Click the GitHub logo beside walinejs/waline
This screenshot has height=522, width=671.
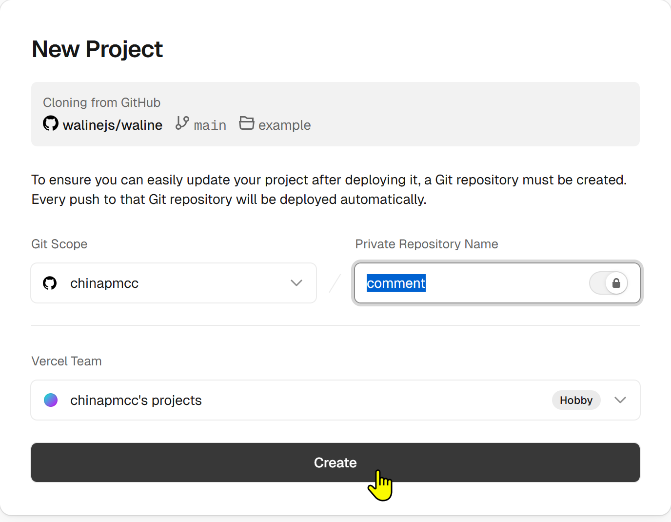pyautogui.click(x=51, y=123)
